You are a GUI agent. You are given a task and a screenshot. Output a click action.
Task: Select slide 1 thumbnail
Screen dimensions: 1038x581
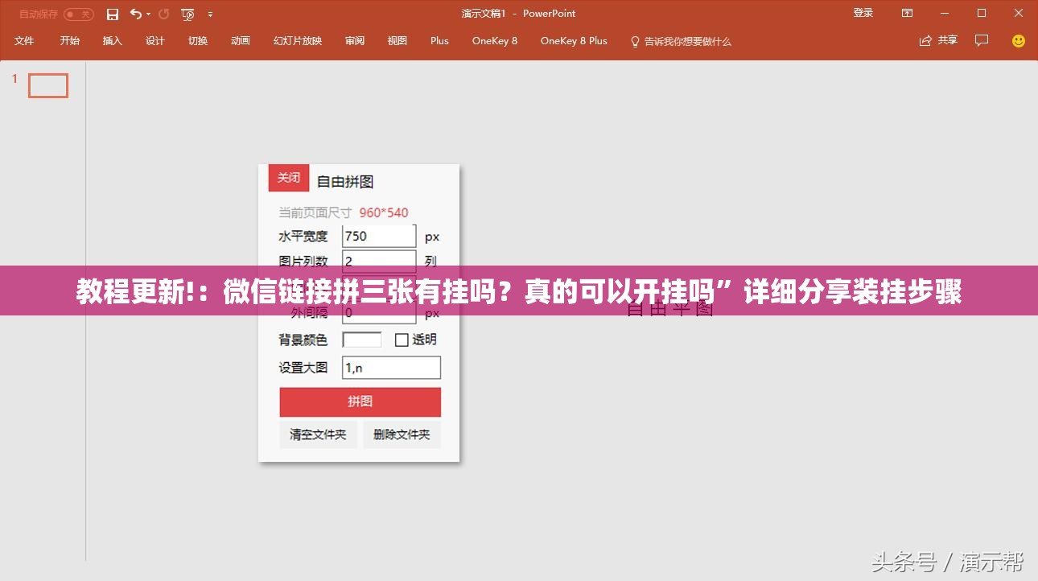tap(48, 85)
